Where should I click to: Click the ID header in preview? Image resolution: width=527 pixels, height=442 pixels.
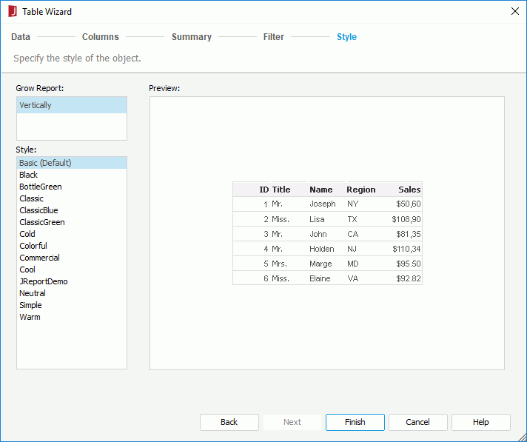[x=264, y=190]
